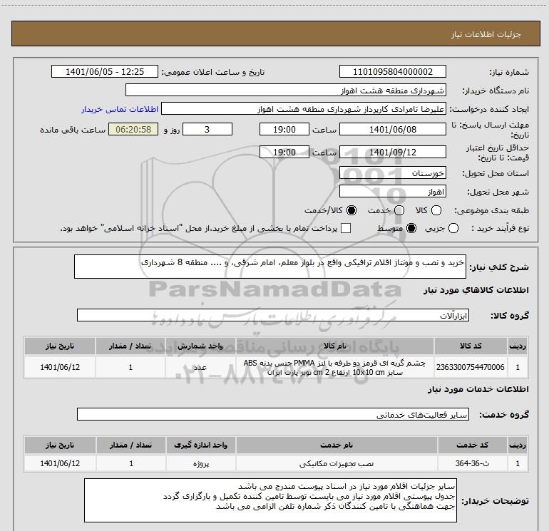This screenshot has width=549, height=531.
Task: Click the نام خدمت column header
Action: click(x=337, y=445)
